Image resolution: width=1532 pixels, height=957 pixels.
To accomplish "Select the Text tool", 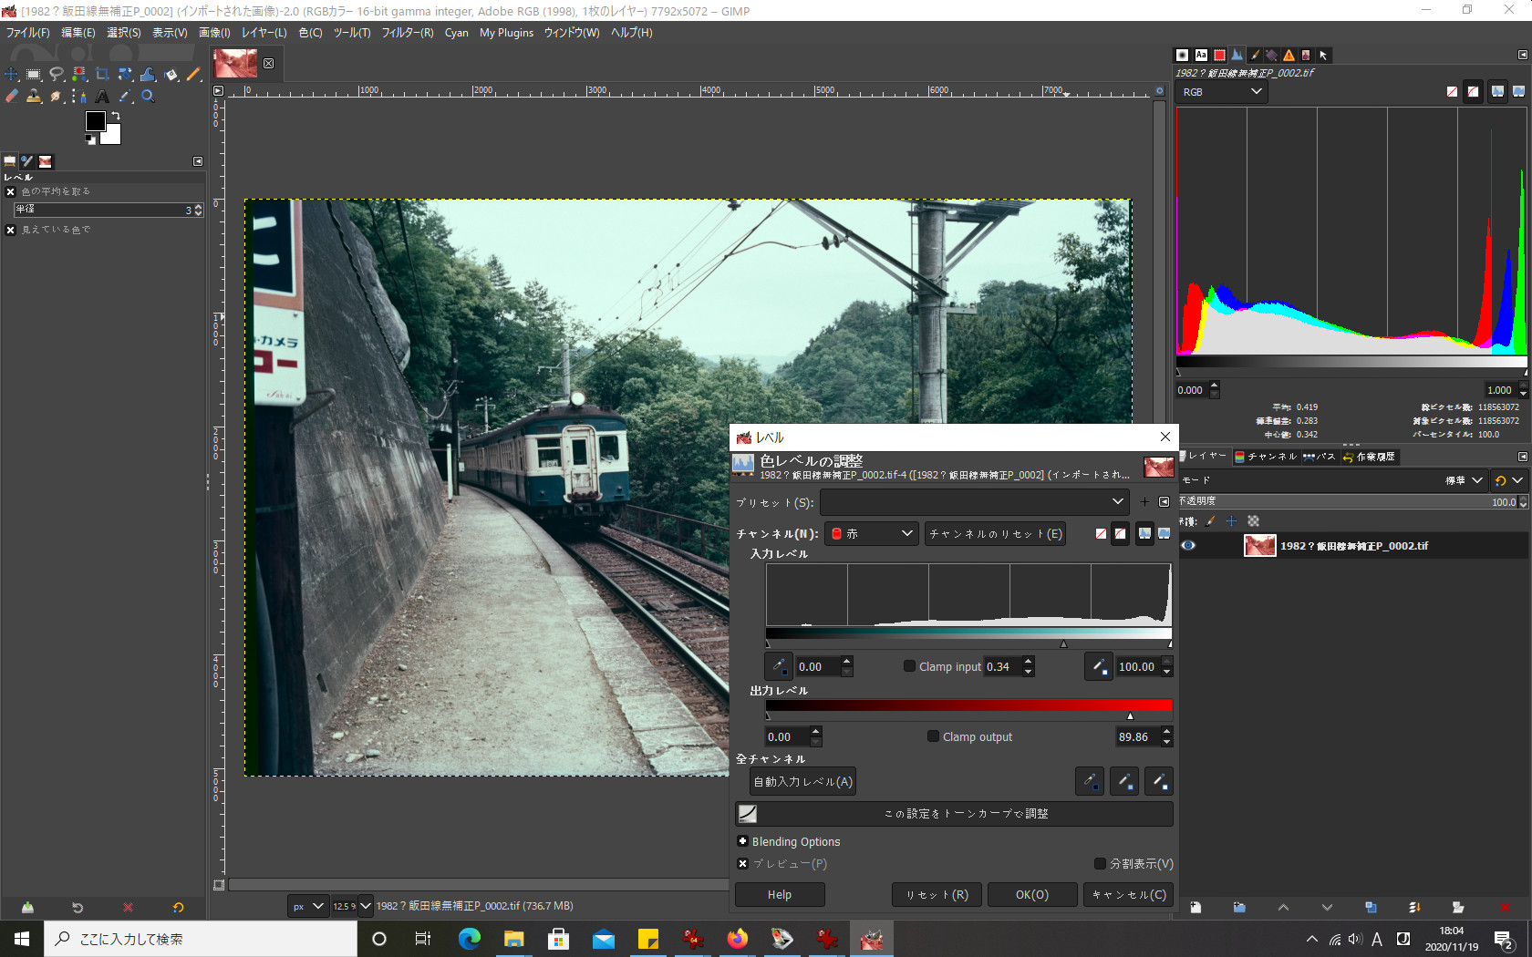I will 102,96.
